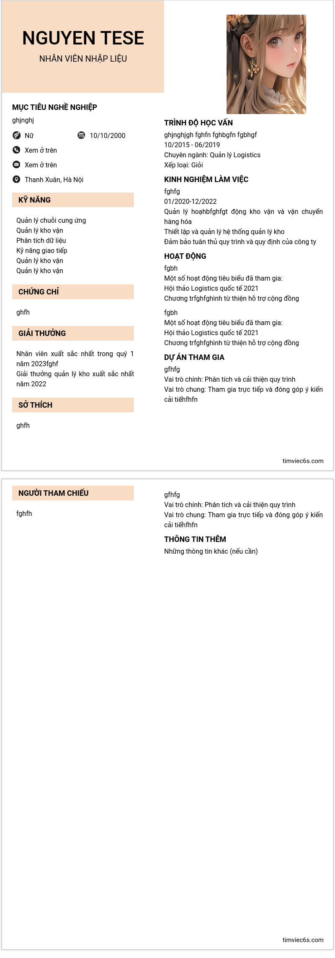The image size is (335, 958).
Task: Click the job title NHÂN VIÊN NHẬP LIỆU
Action: pyautogui.click(x=83, y=59)
